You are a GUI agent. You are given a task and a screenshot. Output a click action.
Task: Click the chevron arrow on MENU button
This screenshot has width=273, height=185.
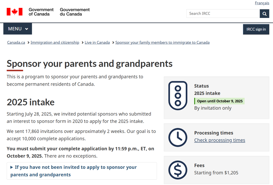pyautogui.click(x=27, y=29)
